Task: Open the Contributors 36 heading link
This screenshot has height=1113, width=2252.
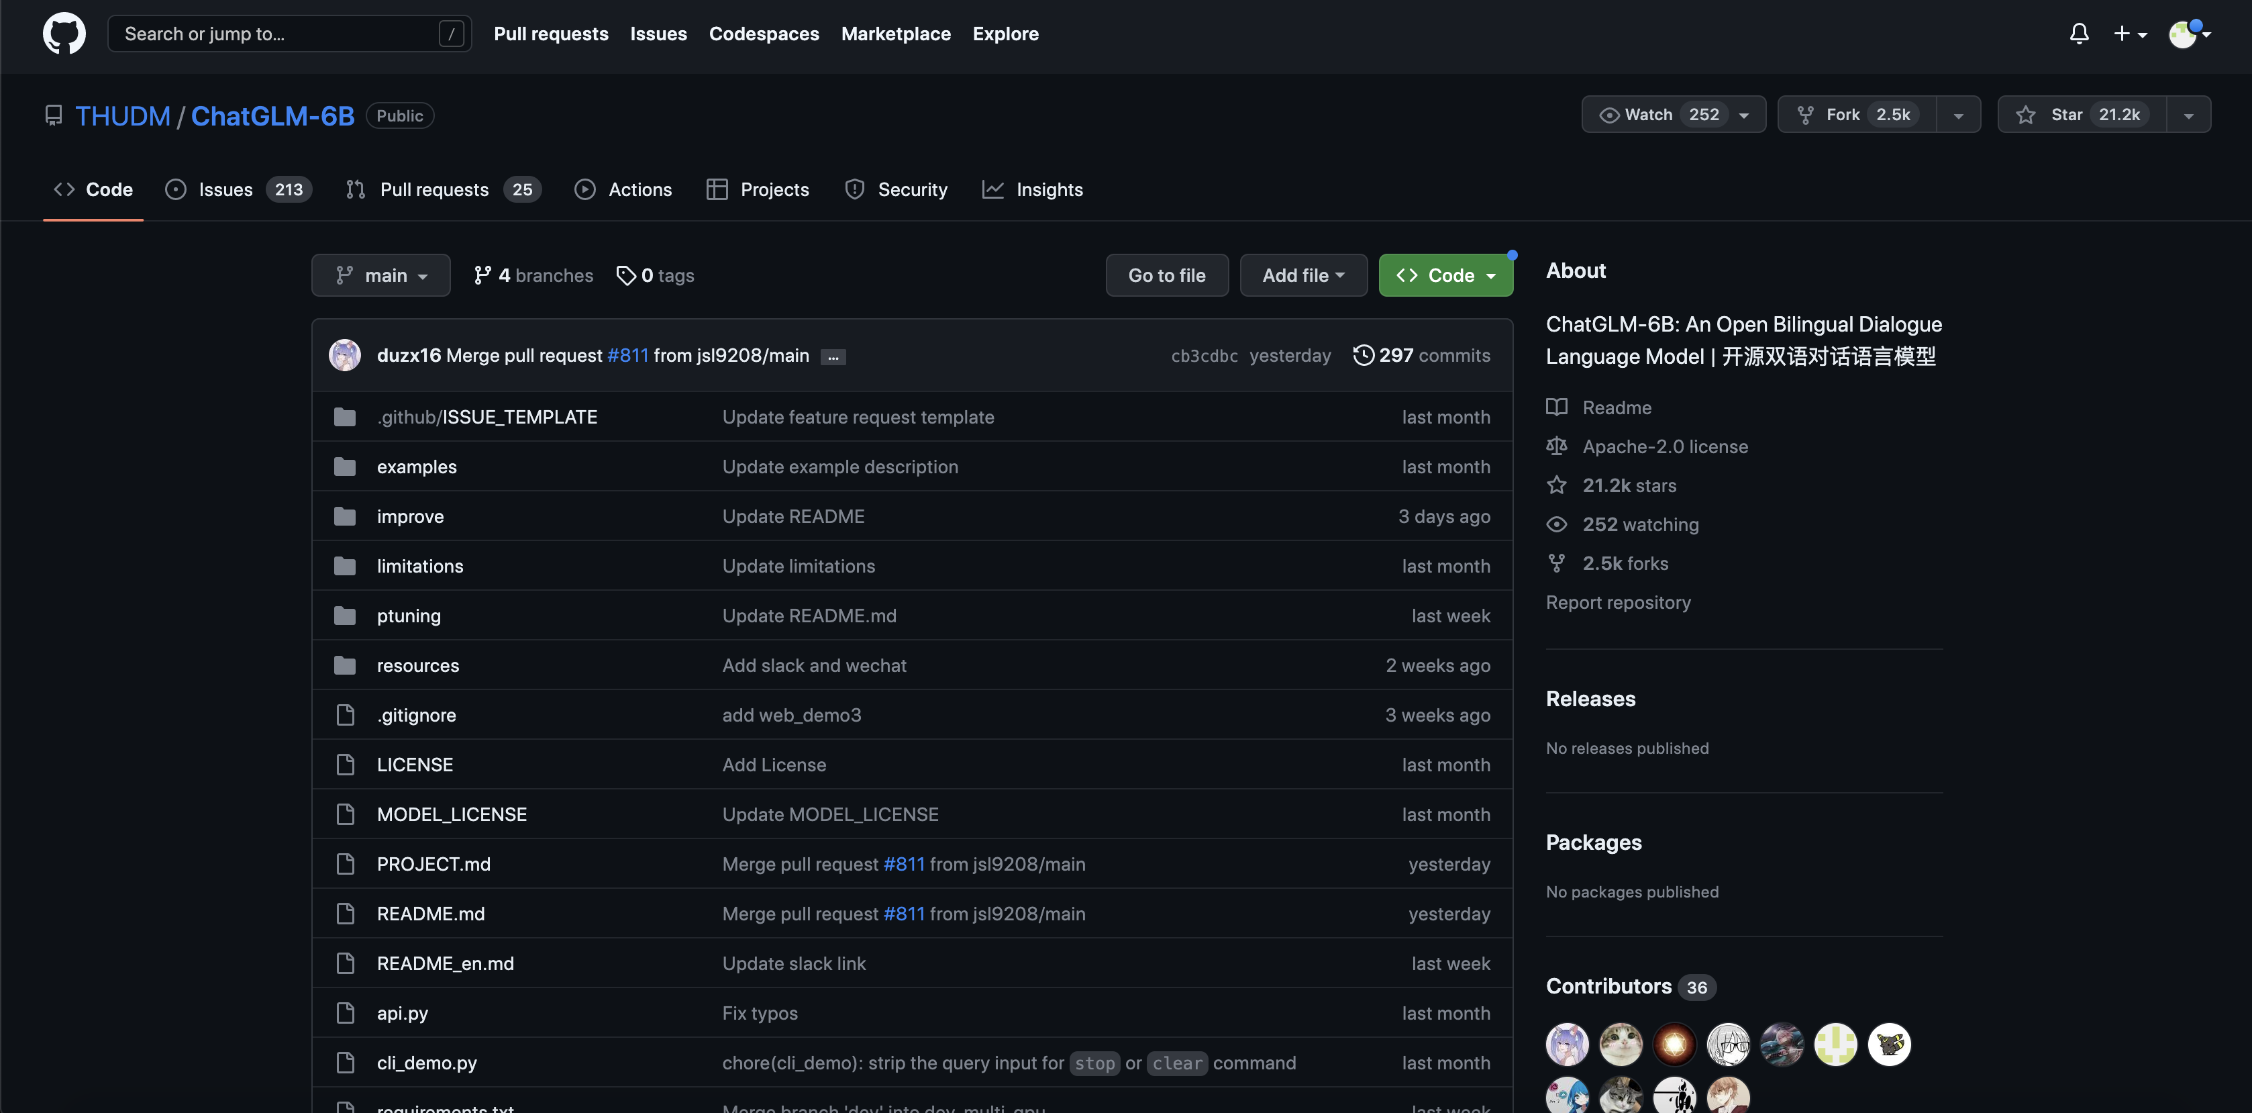Action: (1631, 986)
